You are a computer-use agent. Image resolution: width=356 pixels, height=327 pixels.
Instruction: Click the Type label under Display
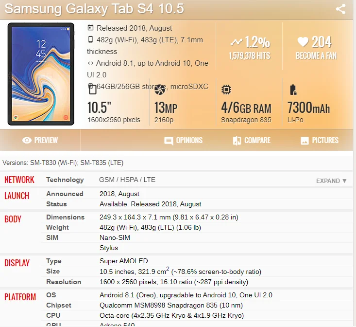click(x=54, y=261)
